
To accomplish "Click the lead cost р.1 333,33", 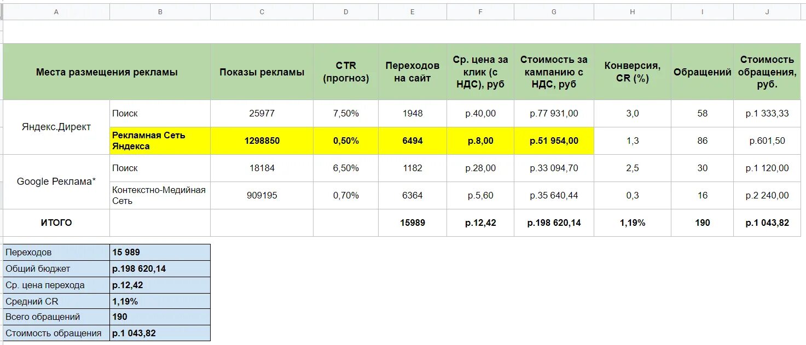I will 767,113.
